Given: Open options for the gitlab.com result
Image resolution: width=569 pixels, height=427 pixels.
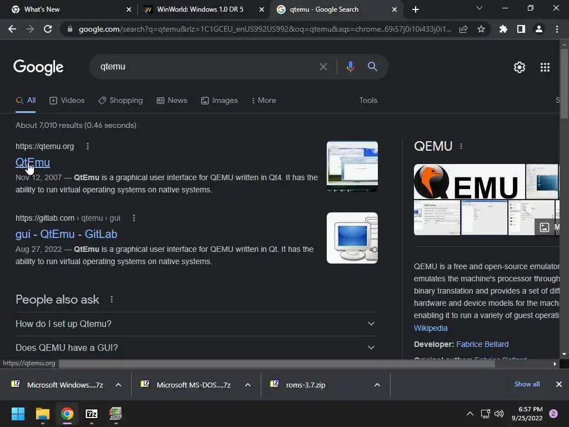Looking at the screenshot, I should click(x=134, y=218).
